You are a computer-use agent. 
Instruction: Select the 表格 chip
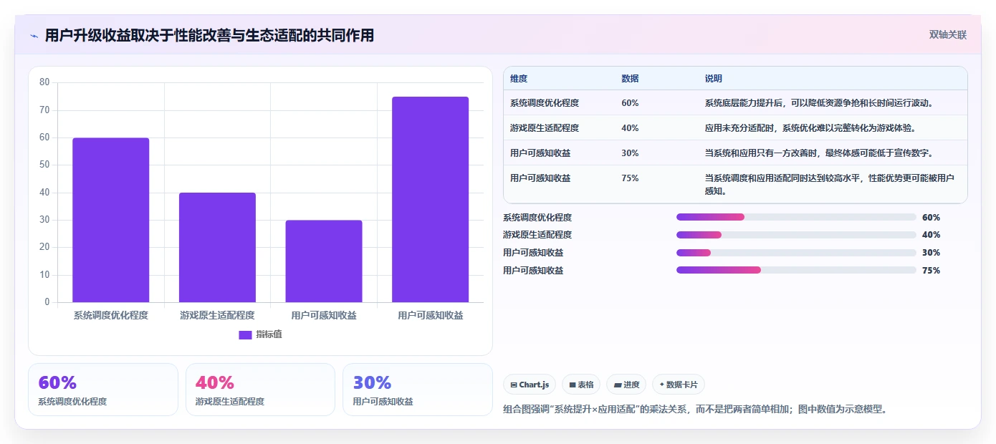coord(581,385)
